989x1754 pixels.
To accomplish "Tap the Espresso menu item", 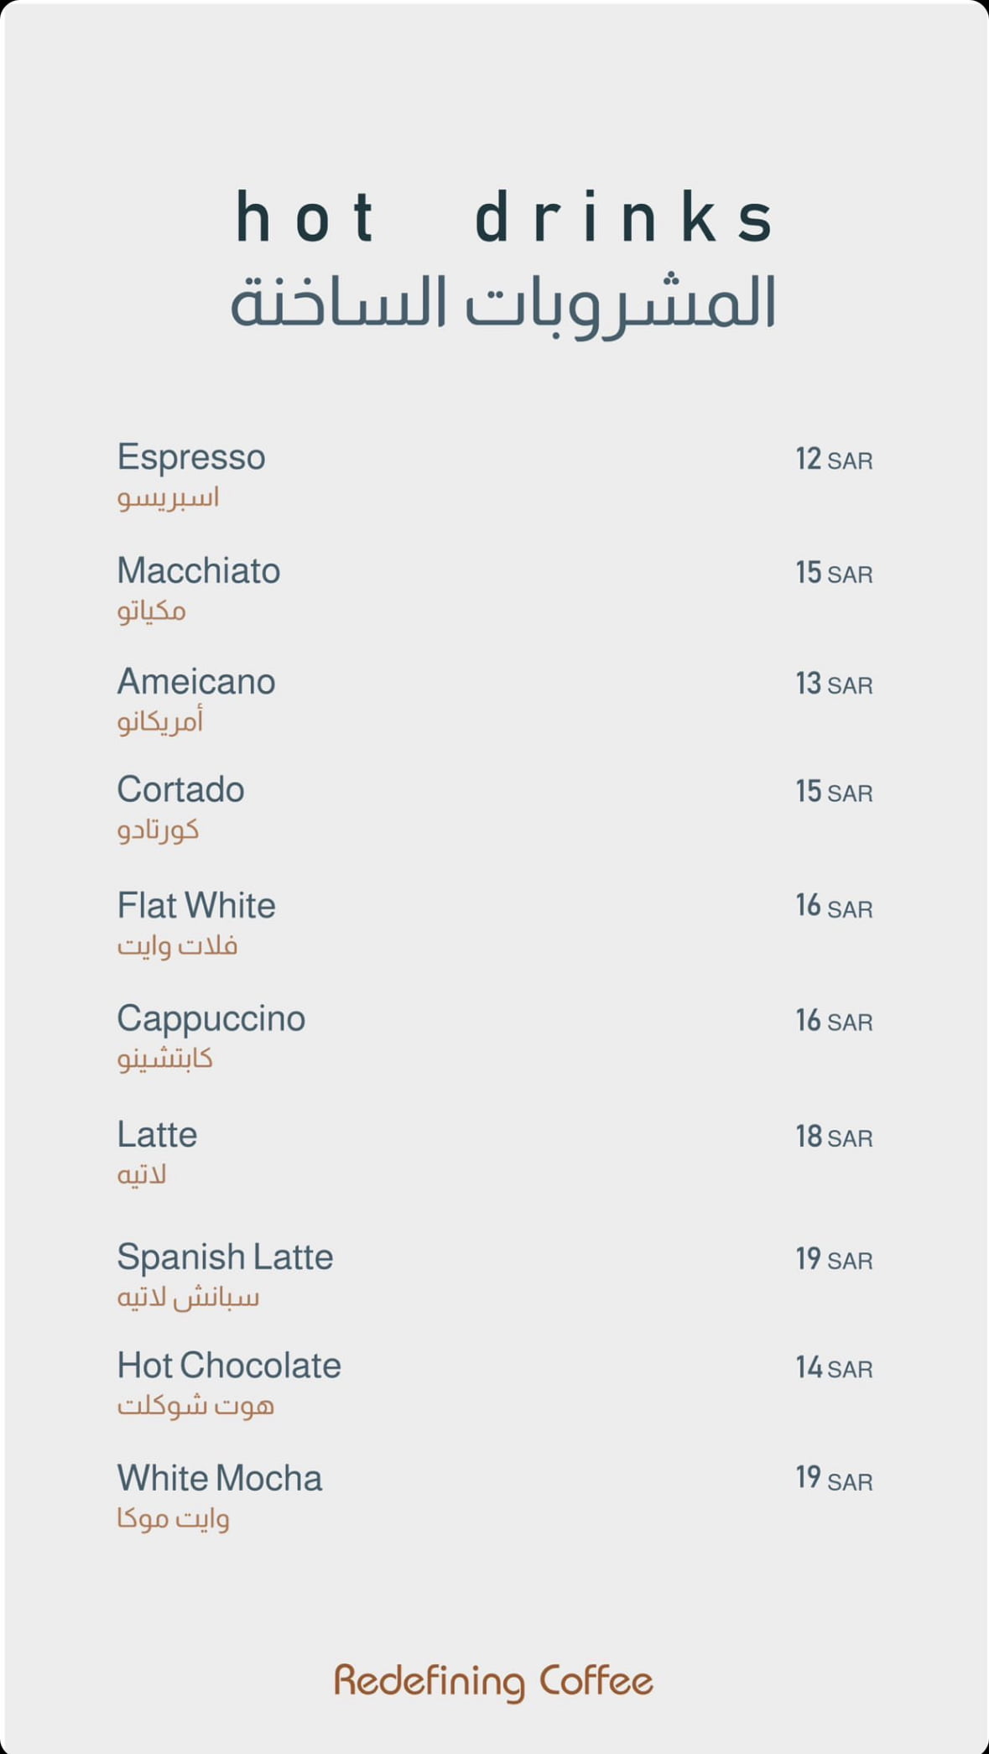I will coord(191,457).
